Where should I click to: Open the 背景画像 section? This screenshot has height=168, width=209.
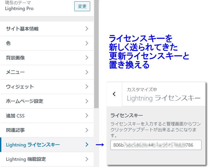tap(47, 58)
